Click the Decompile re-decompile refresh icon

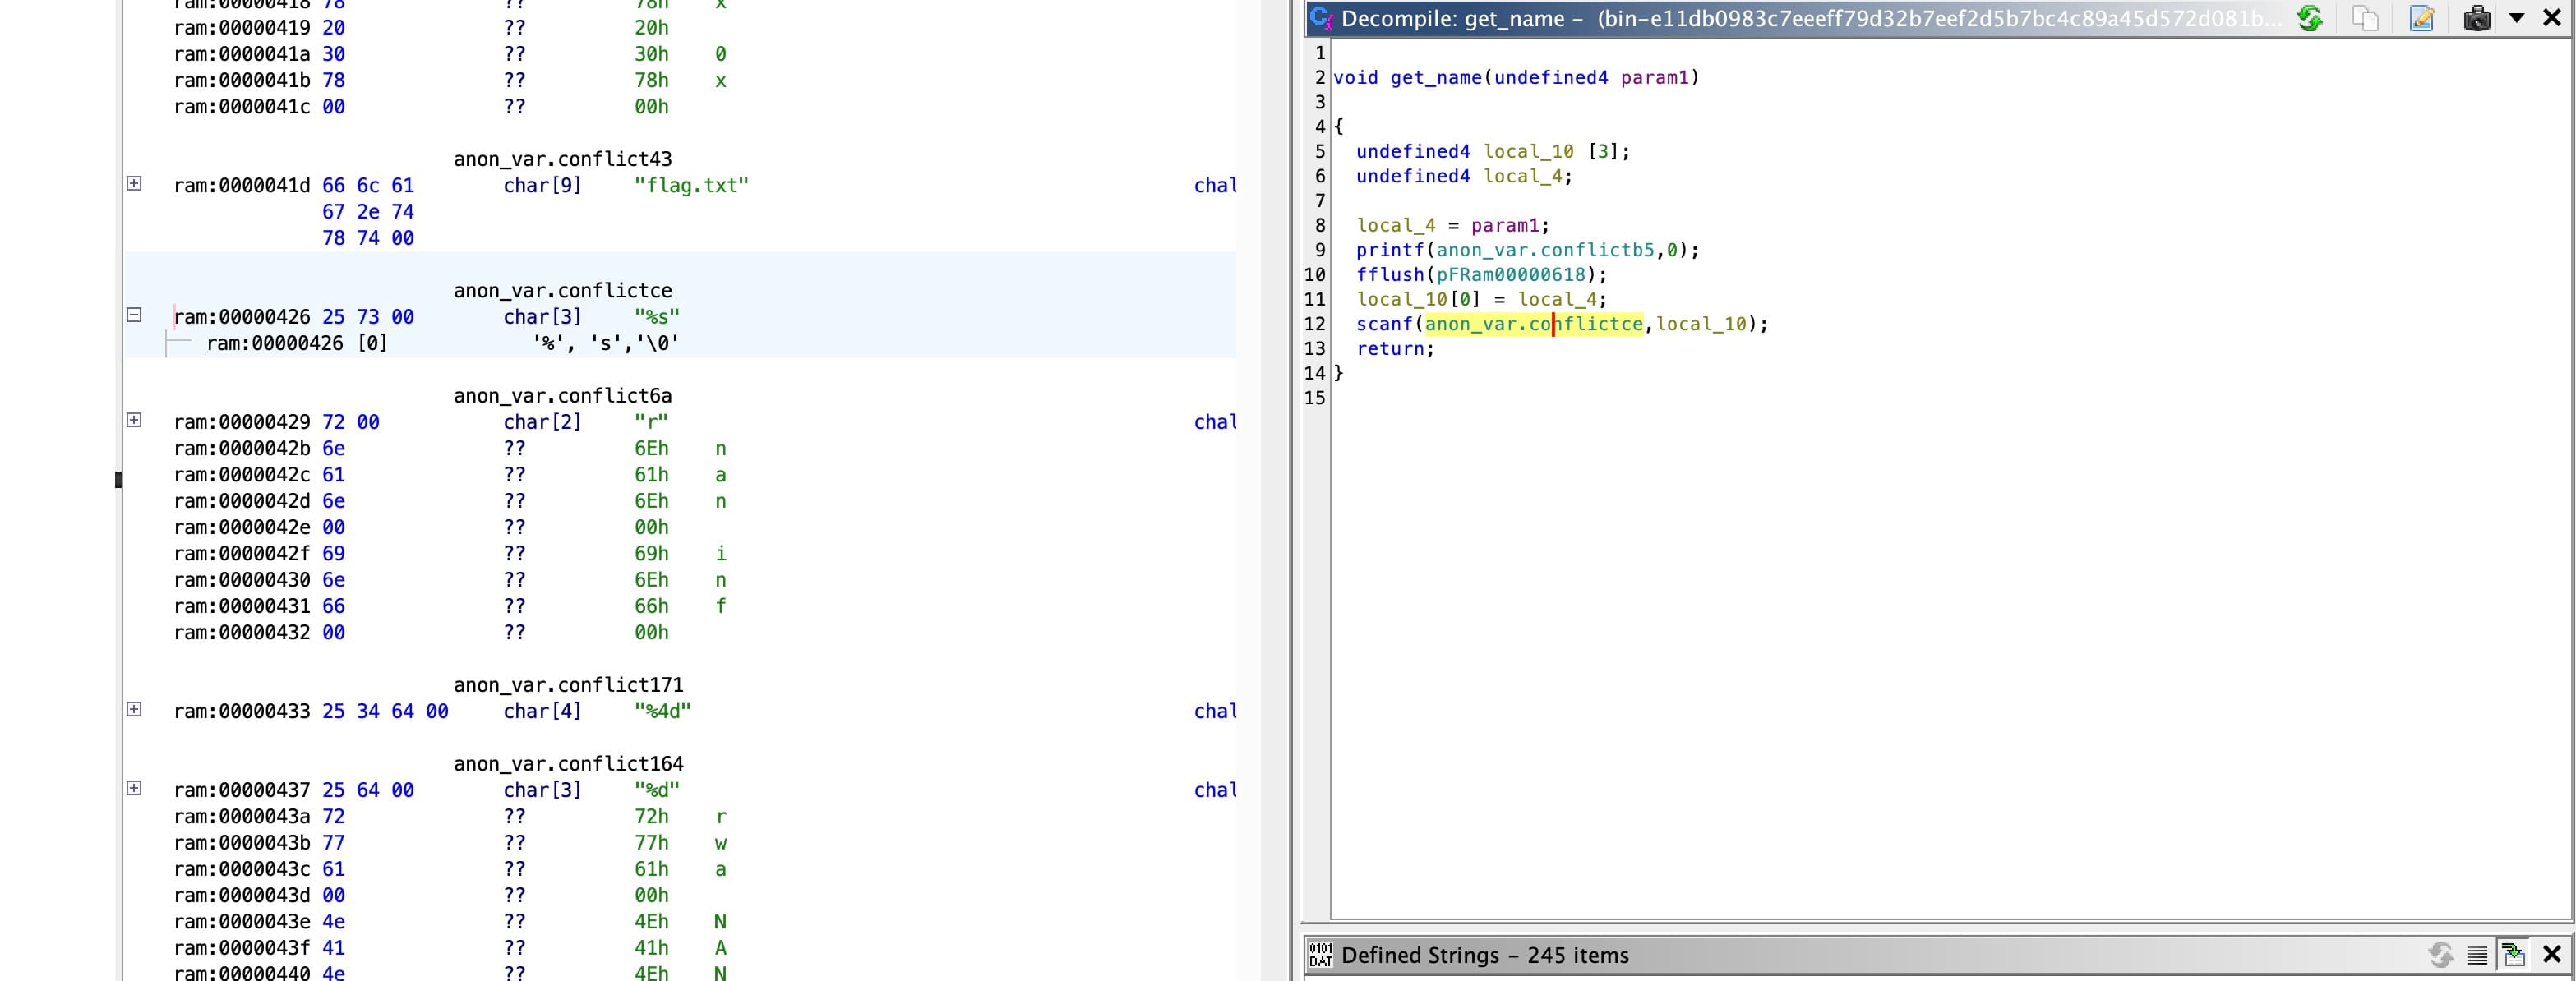click(x=2309, y=18)
